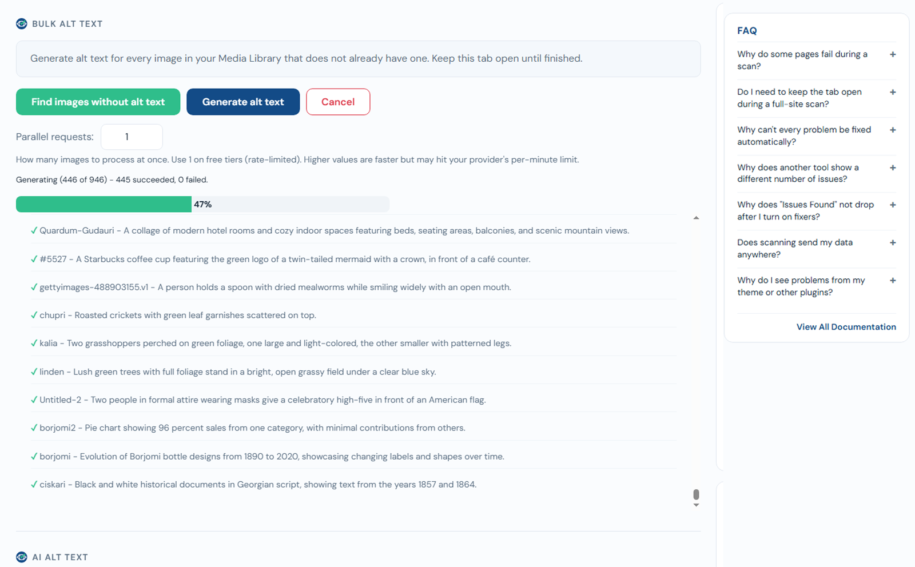The width and height of the screenshot is (915, 567).
Task: Expand plus icon for keep the tab open question
Action: 893,92
